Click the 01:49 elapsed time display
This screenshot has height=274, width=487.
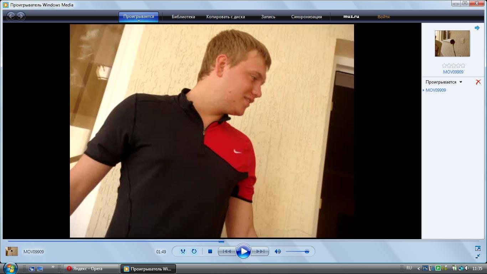tap(161, 252)
